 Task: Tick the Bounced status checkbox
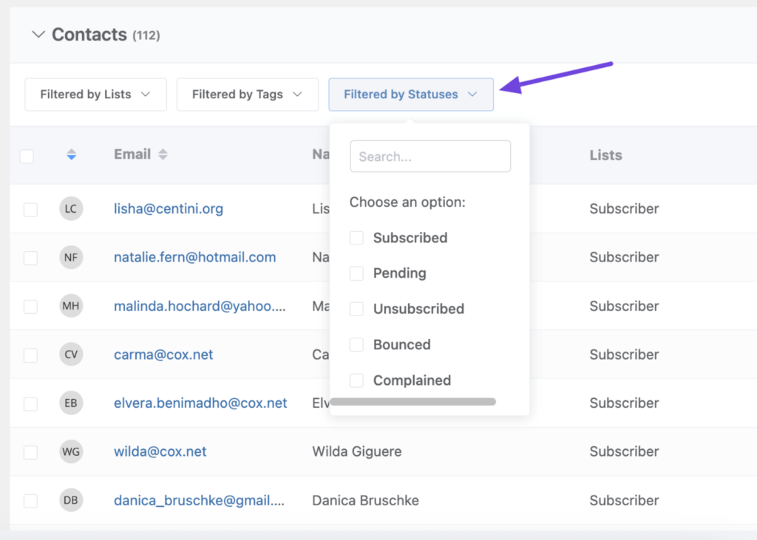pyautogui.click(x=356, y=345)
